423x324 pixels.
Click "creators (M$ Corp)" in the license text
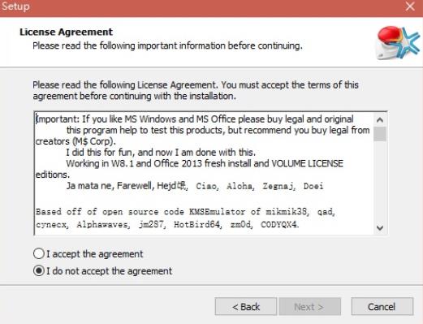(76, 141)
